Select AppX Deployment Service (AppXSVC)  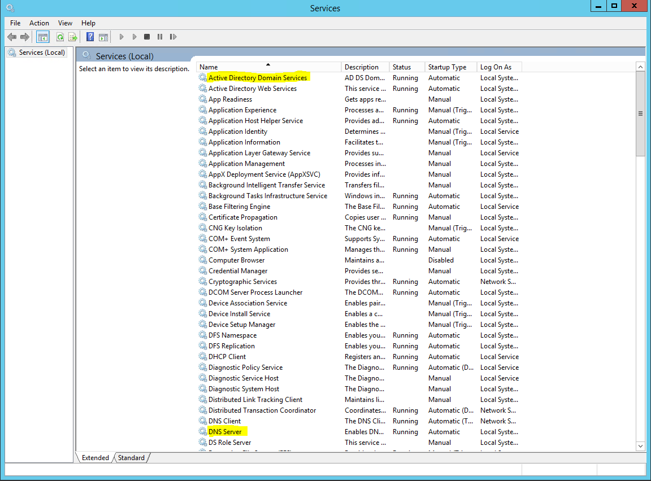359,174
